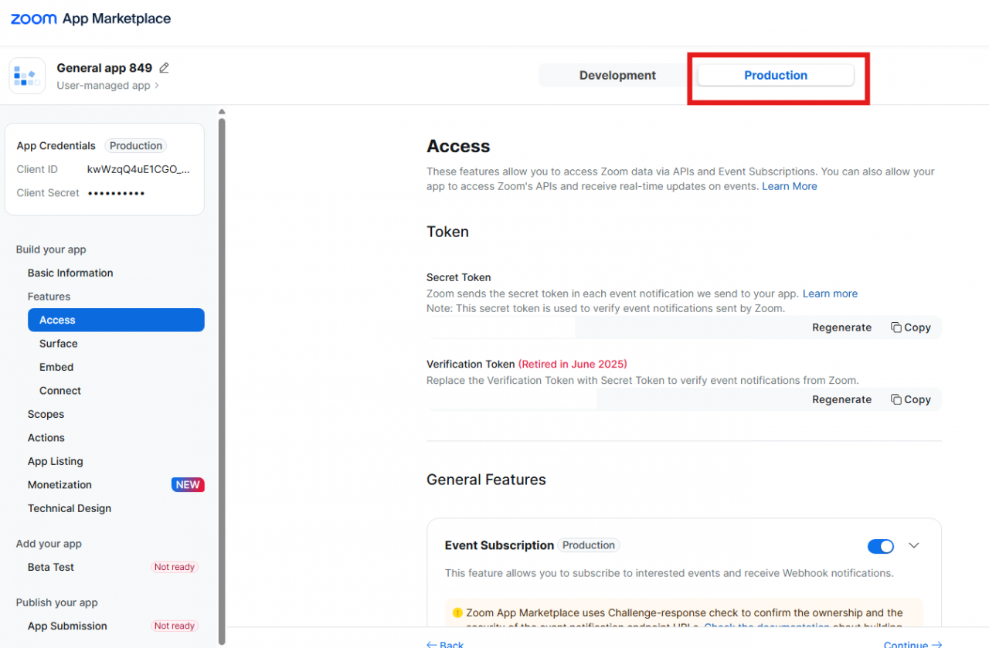Expand the Features section in sidebar

tap(49, 297)
